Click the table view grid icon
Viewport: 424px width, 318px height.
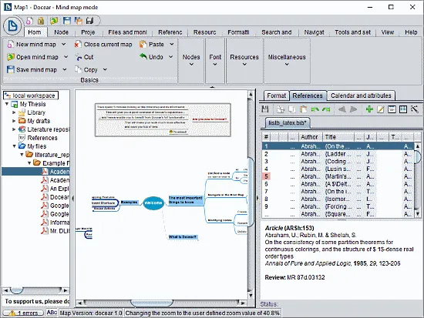(403, 109)
